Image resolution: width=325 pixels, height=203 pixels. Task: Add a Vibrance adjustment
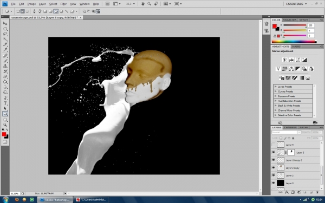(278, 69)
